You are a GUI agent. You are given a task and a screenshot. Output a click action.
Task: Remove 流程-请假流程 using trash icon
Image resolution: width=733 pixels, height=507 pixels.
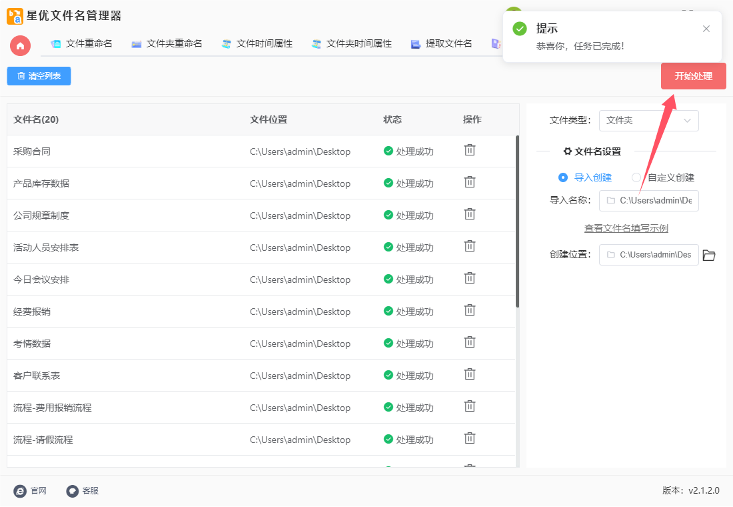469,439
